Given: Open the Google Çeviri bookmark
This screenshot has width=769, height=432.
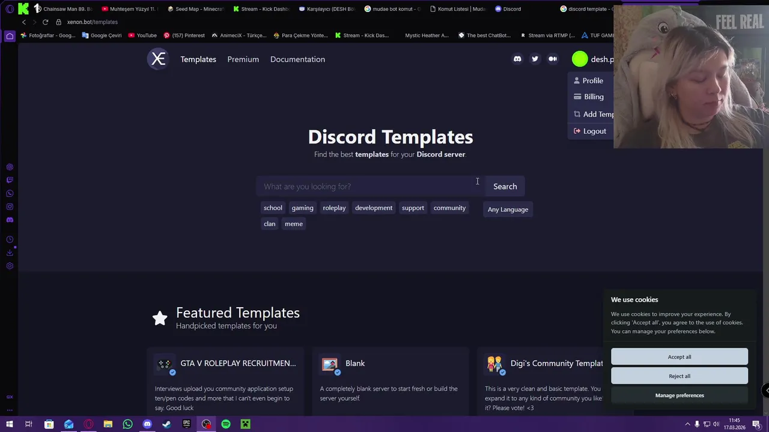Looking at the screenshot, I should (102, 35).
